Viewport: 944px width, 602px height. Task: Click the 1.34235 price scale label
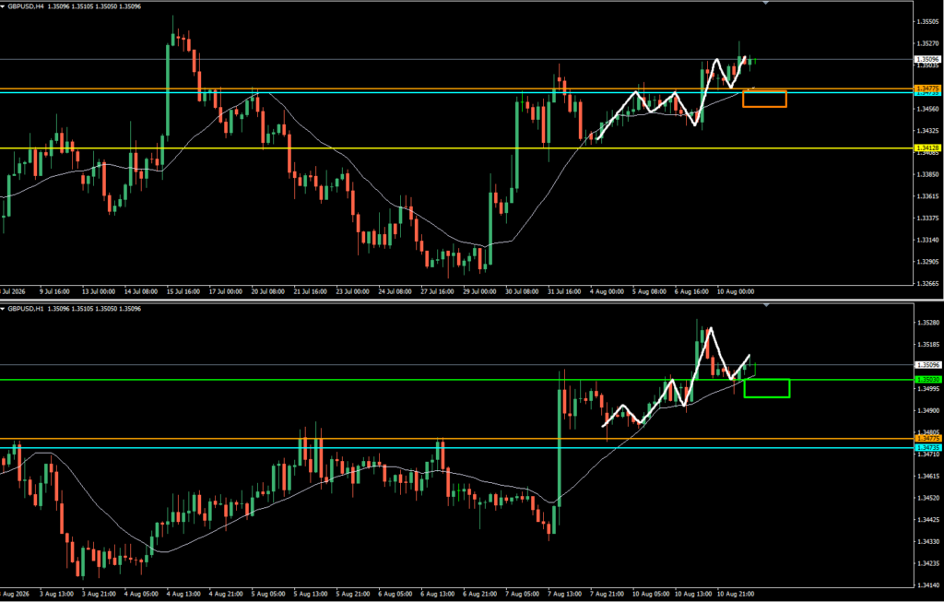pyautogui.click(x=927, y=563)
